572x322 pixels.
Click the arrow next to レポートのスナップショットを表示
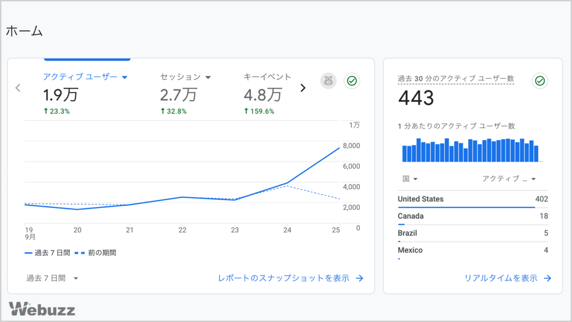pos(360,278)
